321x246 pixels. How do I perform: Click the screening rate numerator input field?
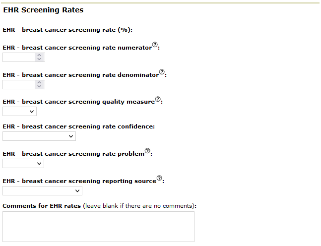point(19,58)
